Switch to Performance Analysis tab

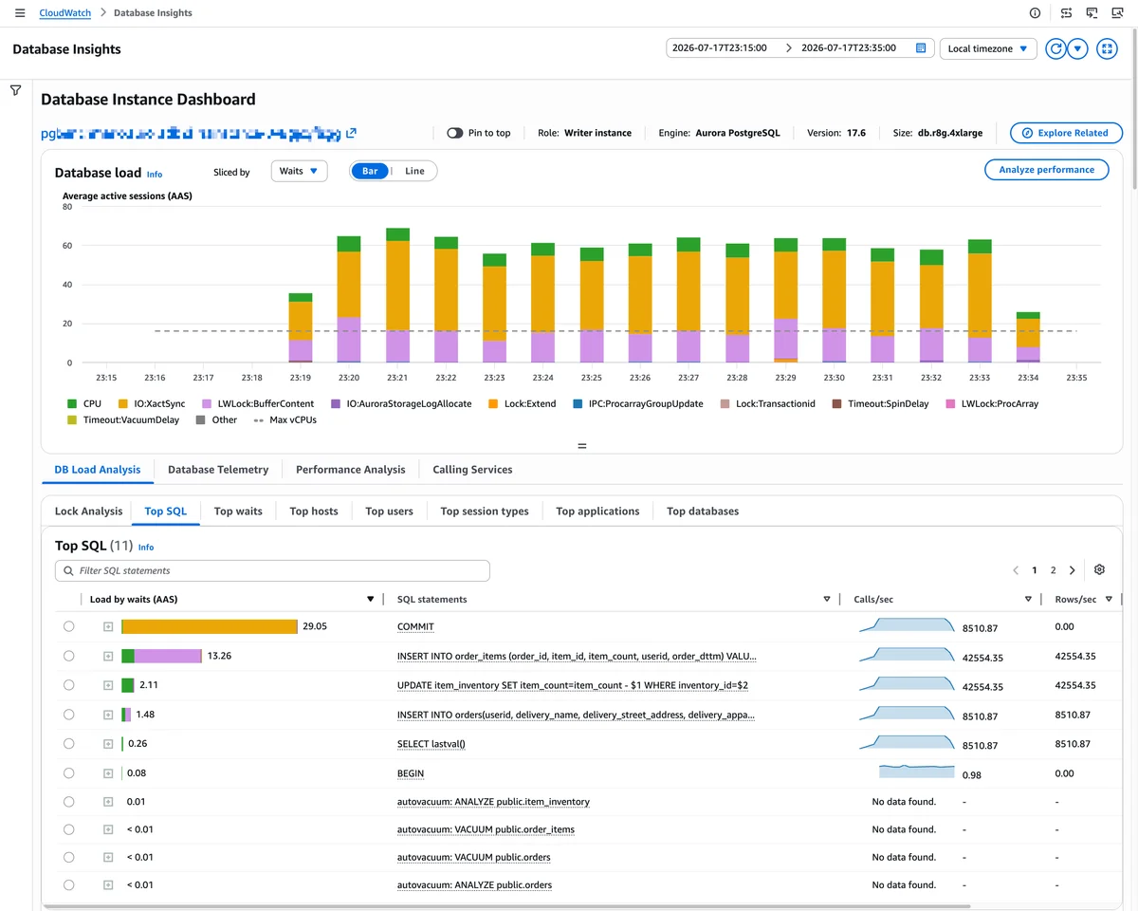point(350,470)
